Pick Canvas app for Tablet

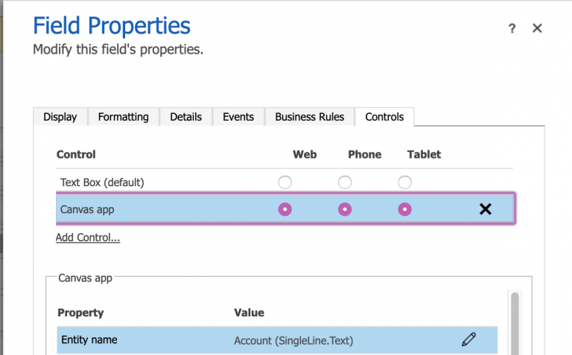point(404,209)
